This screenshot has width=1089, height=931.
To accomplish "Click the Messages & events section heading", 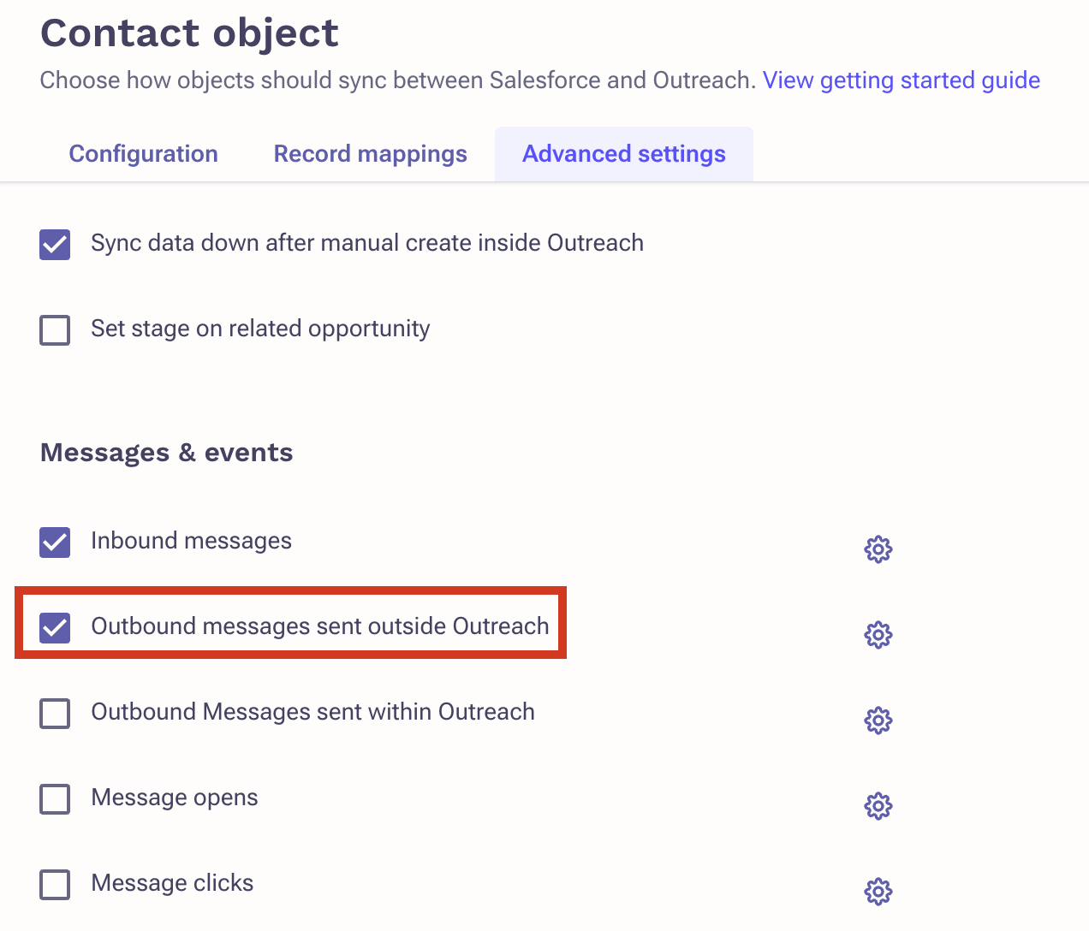I will click(x=166, y=452).
